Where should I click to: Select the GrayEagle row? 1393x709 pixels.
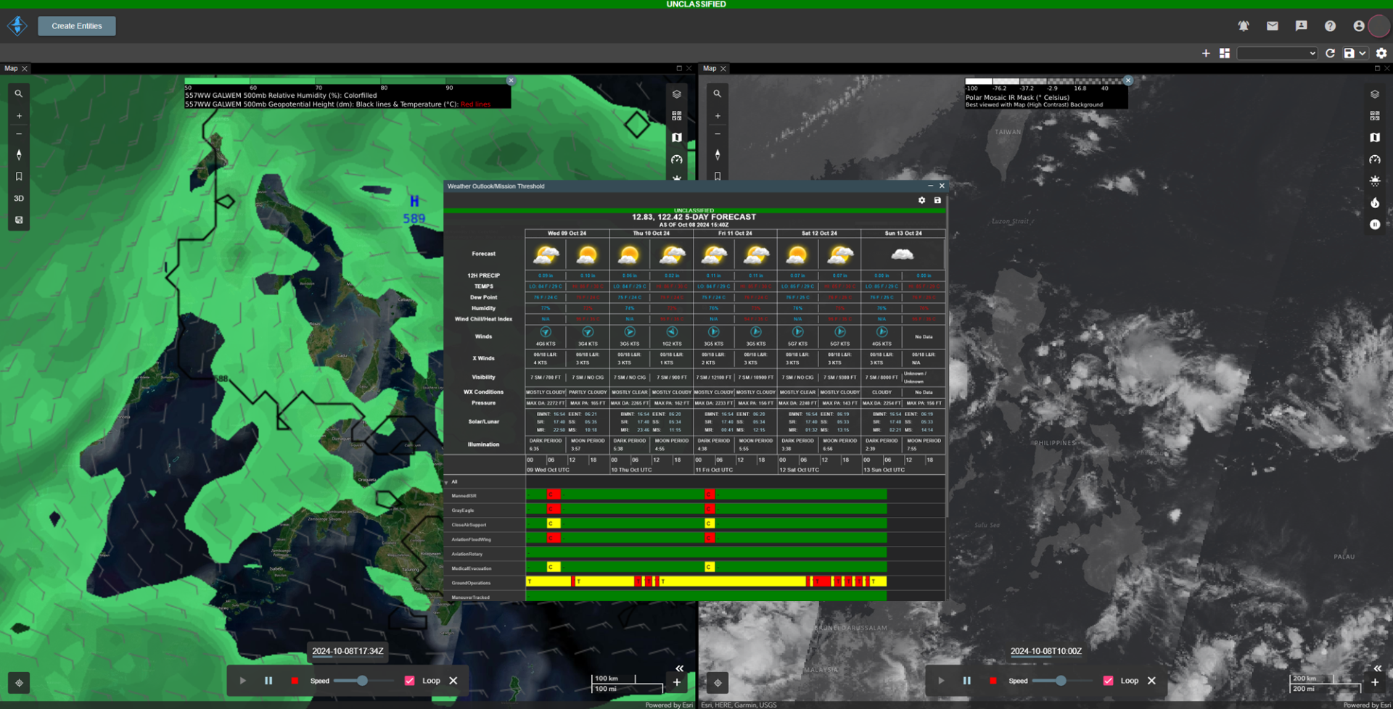(x=694, y=510)
